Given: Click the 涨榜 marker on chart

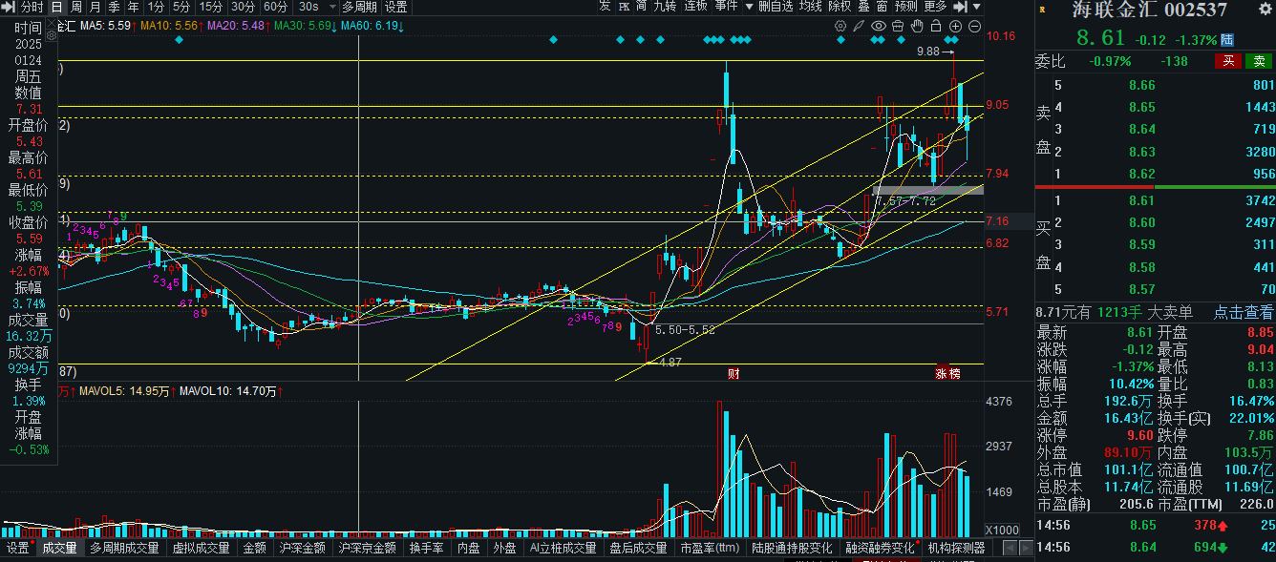Looking at the screenshot, I should (x=946, y=373).
